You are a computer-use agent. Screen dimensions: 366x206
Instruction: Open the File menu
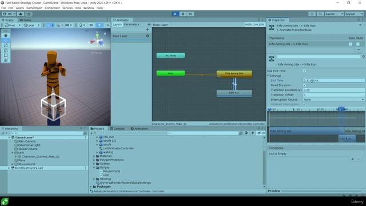click(x=3, y=8)
